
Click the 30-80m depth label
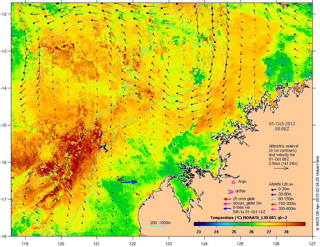285,194
